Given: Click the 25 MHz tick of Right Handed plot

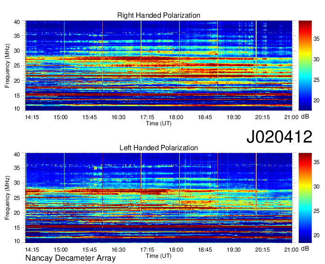Looking at the screenshot, I should pos(17,66).
